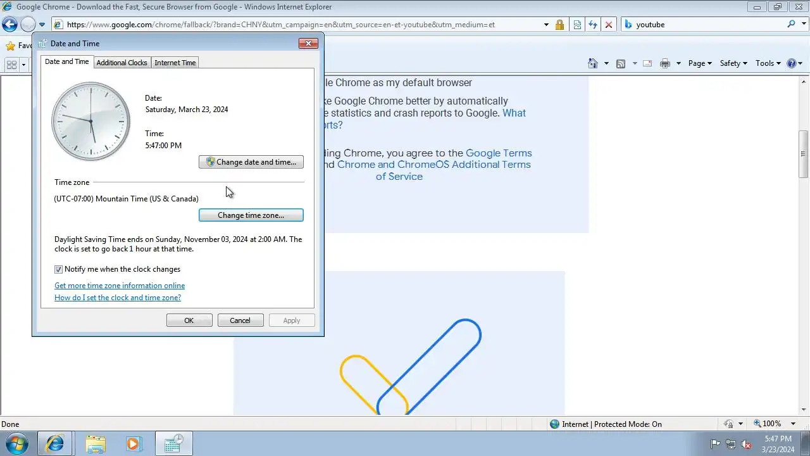Click the privacy lock icon in status bar
810x456 pixels.
click(729, 424)
